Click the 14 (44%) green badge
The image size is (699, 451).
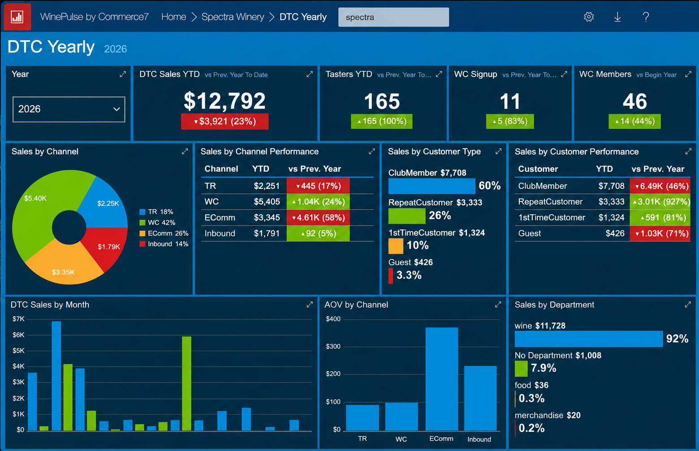click(634, 121)
